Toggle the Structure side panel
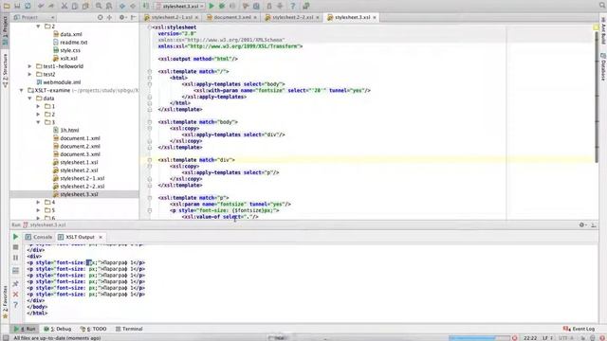The image size is (607, 341). point(5,70)
